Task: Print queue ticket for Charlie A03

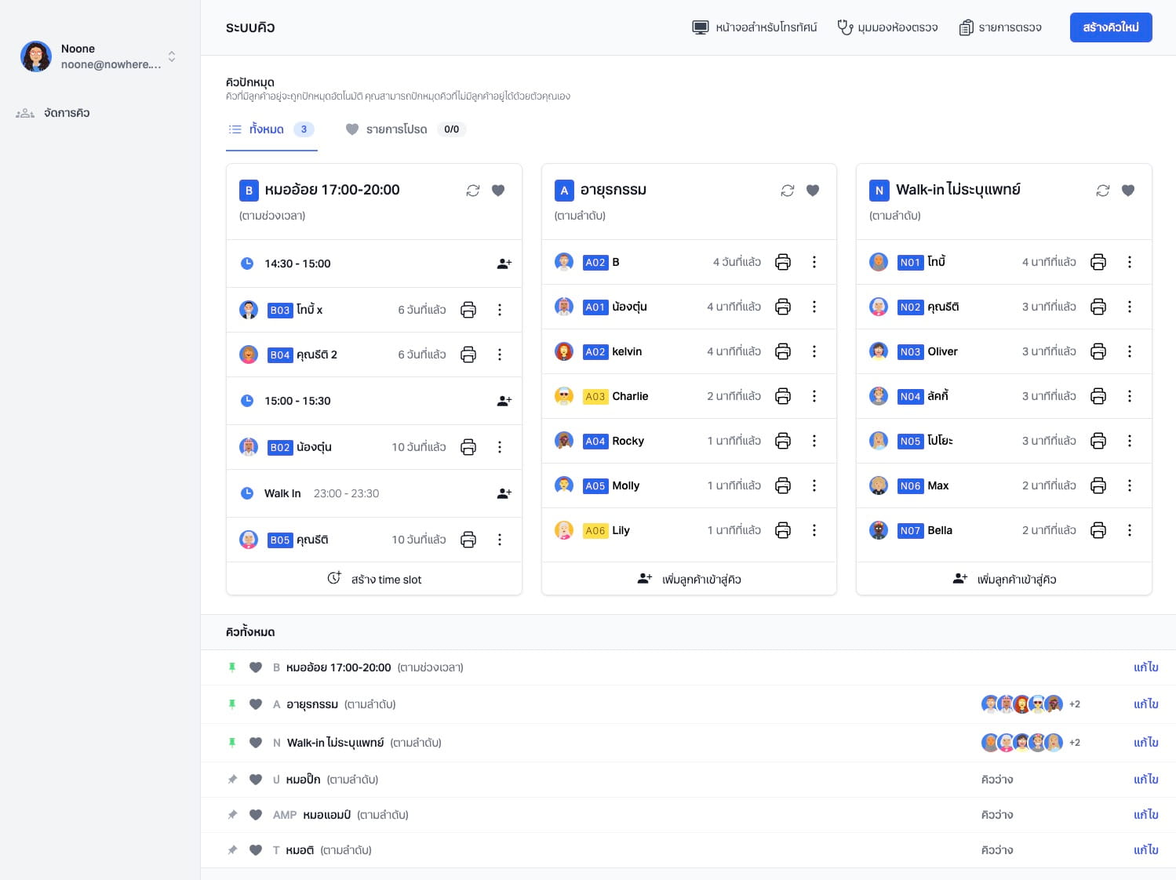Action: 782,396
